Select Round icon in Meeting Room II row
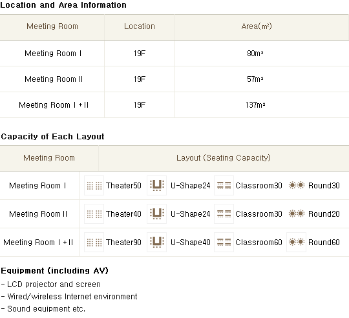 tap(296, 214)
